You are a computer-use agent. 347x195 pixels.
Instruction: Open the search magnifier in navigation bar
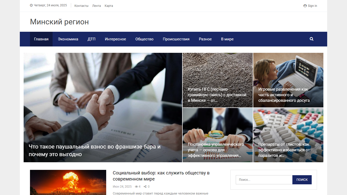click(311, 39)
